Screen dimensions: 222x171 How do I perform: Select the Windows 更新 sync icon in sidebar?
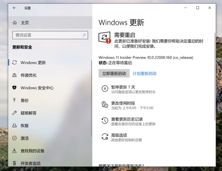[15, 63]
